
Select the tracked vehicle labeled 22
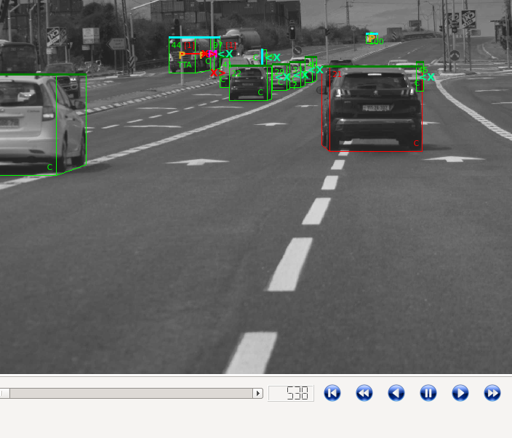(x=249, y=84)
